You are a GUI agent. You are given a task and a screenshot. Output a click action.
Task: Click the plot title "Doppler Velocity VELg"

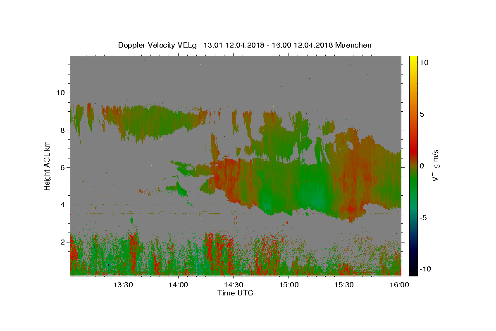coord(158,45)
